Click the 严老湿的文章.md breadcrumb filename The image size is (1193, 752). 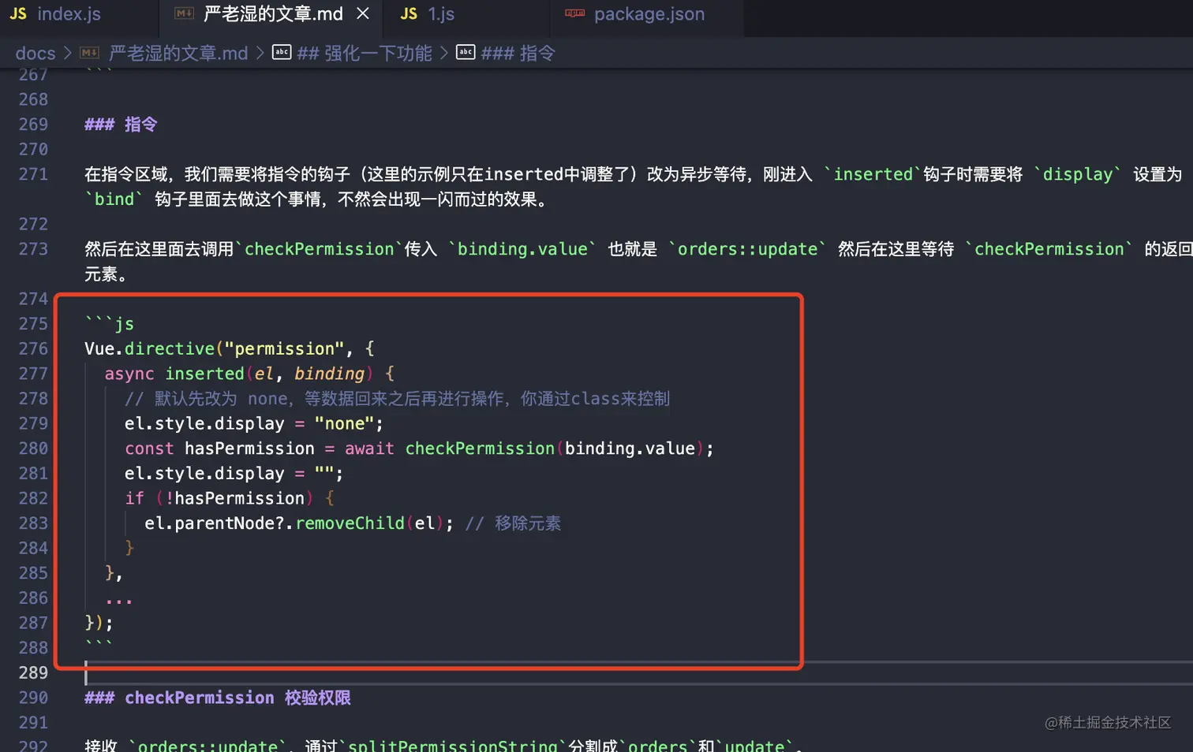click(178, 53)
